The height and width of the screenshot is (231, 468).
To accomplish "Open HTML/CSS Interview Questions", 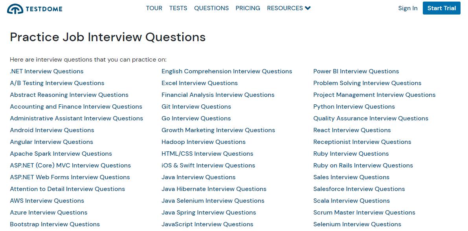I will click(x=207, y=153).
